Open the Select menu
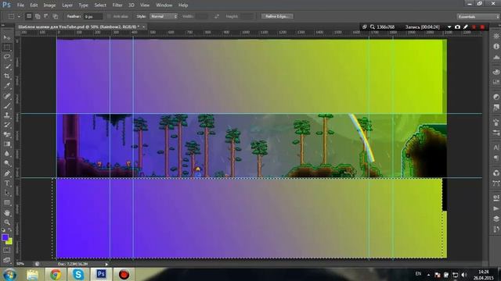The height and width of the screenshot is (281, 501). [x=100, y=5]
